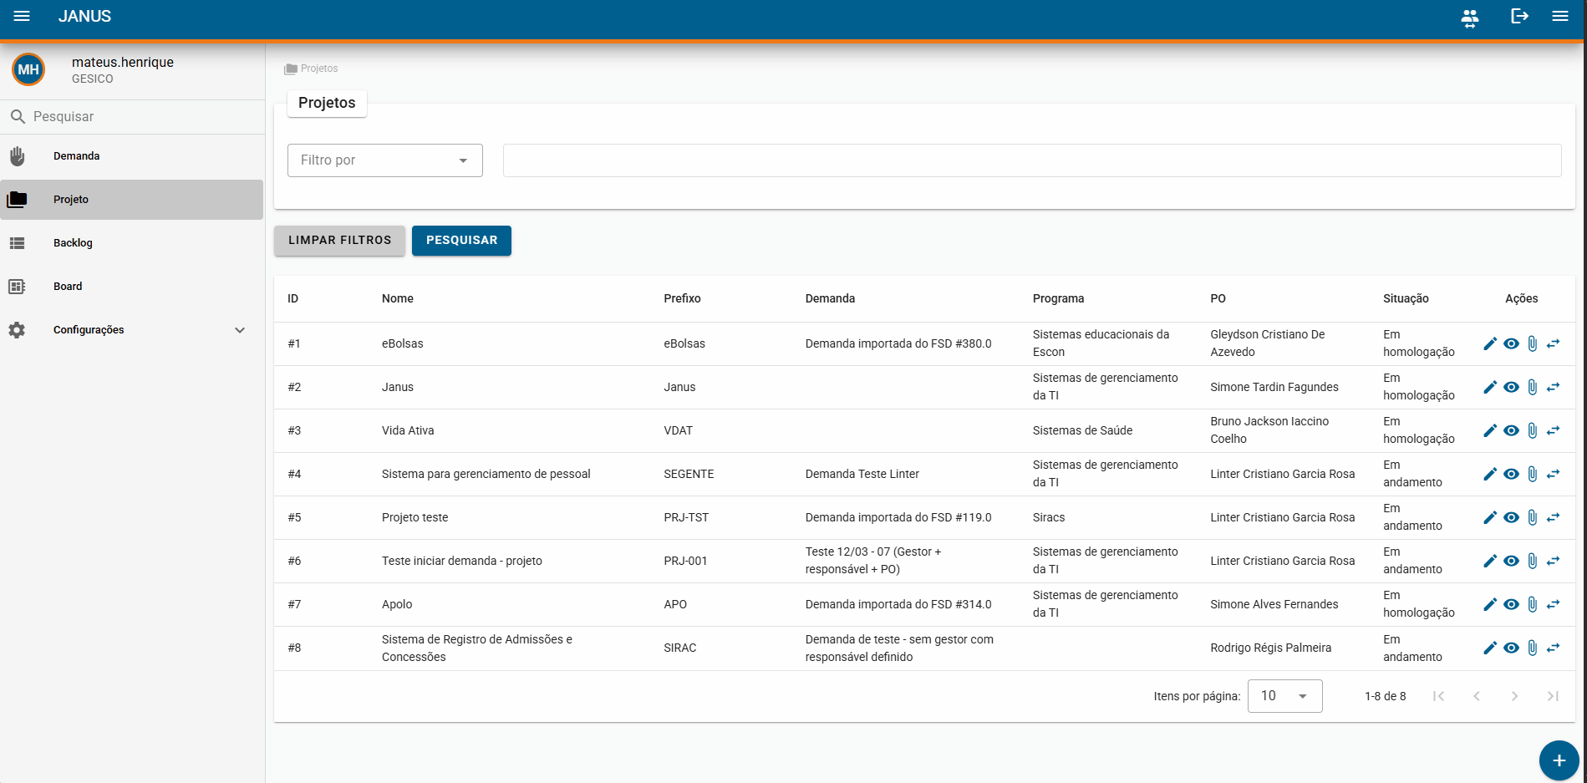This screenshot has width=1587, height=783.
Task: Open attachments for Projeto teste
Action: point(1532,517)
